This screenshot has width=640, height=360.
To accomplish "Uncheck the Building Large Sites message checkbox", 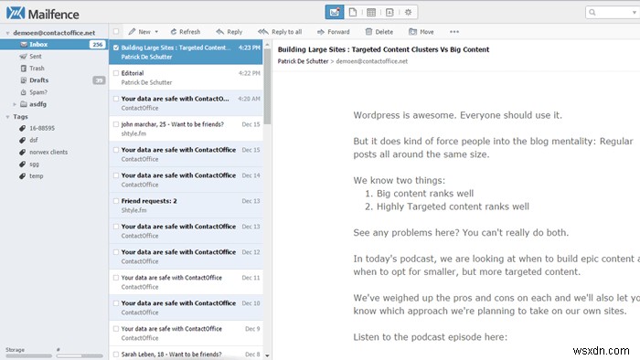I will tap(116, 48).
